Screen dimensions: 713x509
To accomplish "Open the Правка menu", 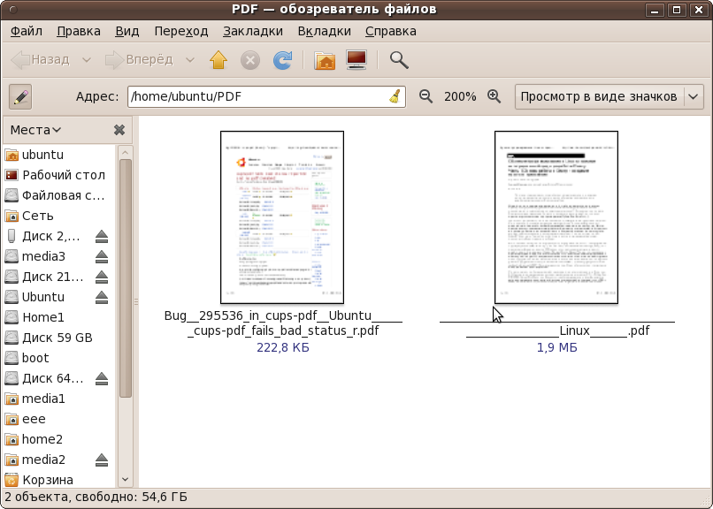I will click(79, 31).
